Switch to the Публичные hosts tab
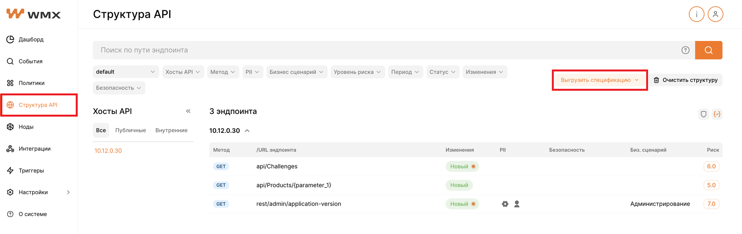The image size is (742, 234). [131, 131]
